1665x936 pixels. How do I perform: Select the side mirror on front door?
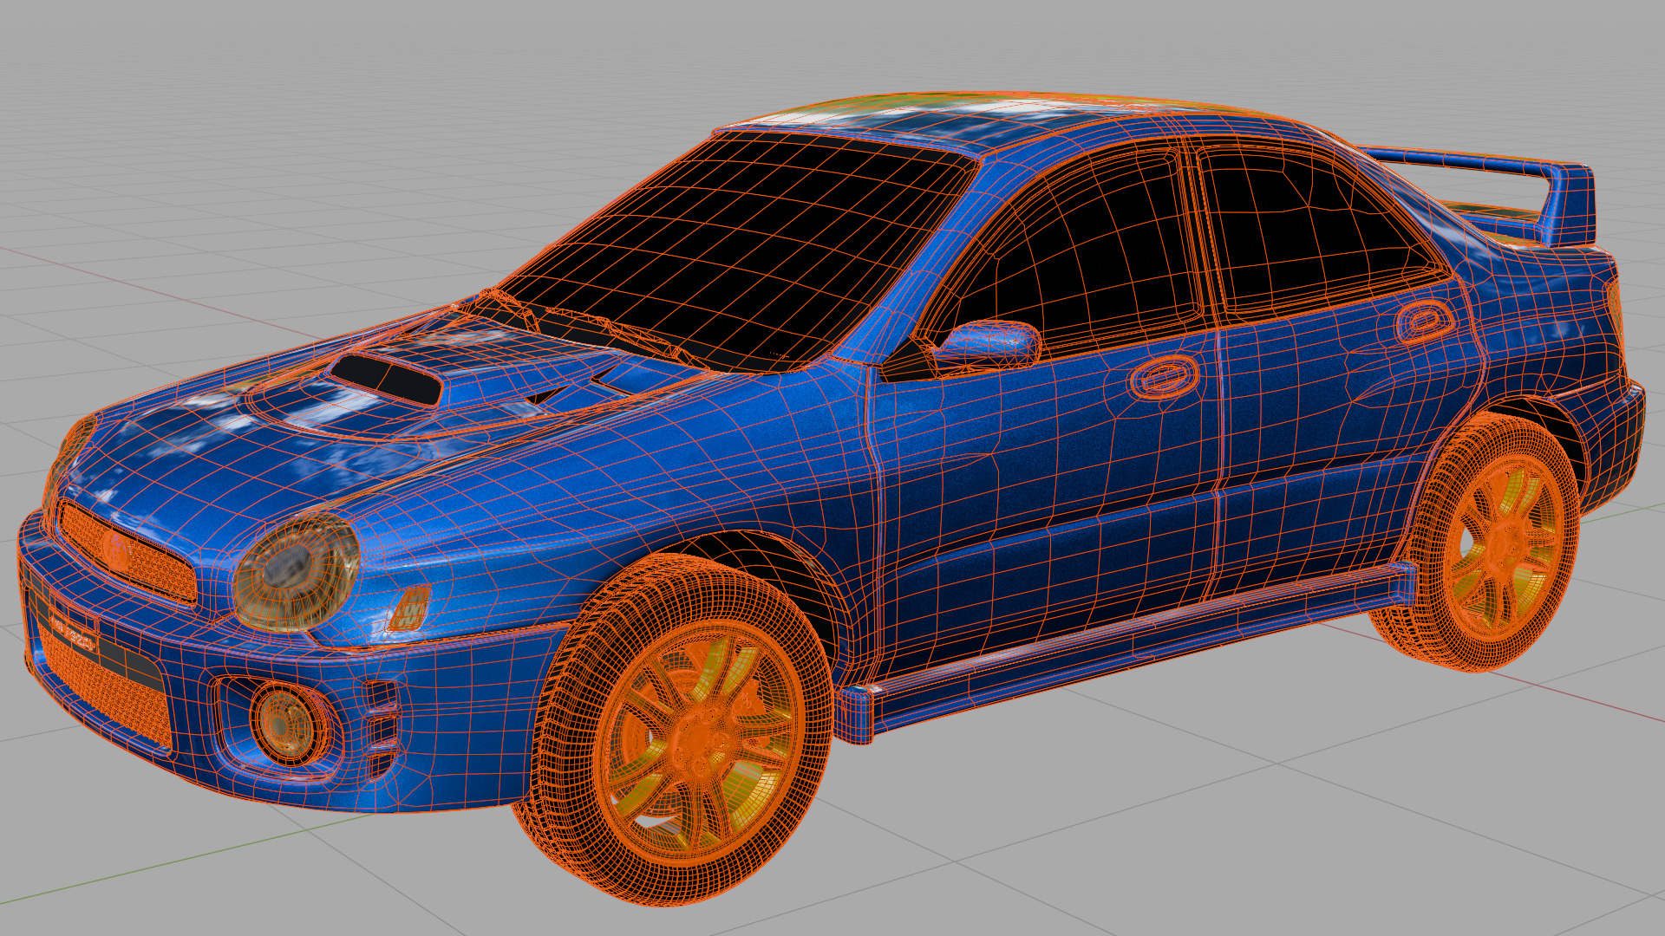point(989,344)
